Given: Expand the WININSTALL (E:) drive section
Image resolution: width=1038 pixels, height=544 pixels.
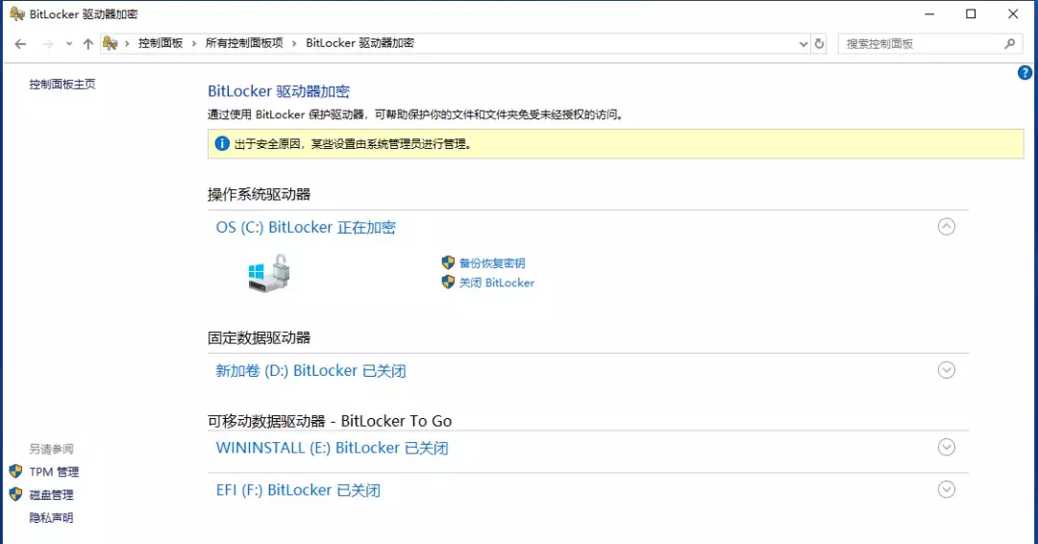Looking at the screenshot, I should tap(947, 447).
